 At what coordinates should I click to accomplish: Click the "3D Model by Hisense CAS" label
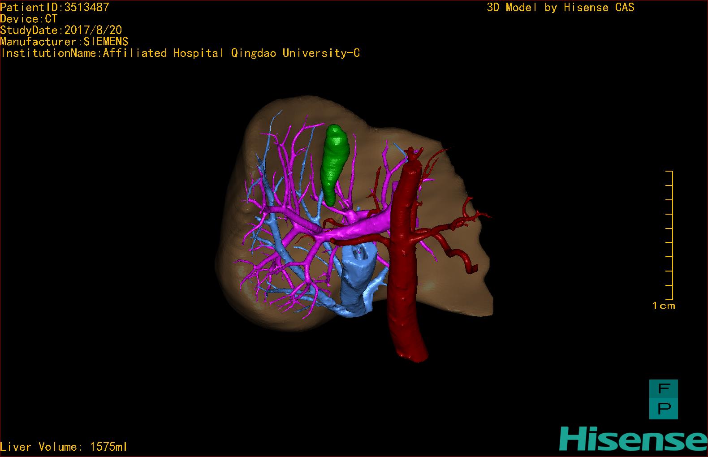[561, 8]
